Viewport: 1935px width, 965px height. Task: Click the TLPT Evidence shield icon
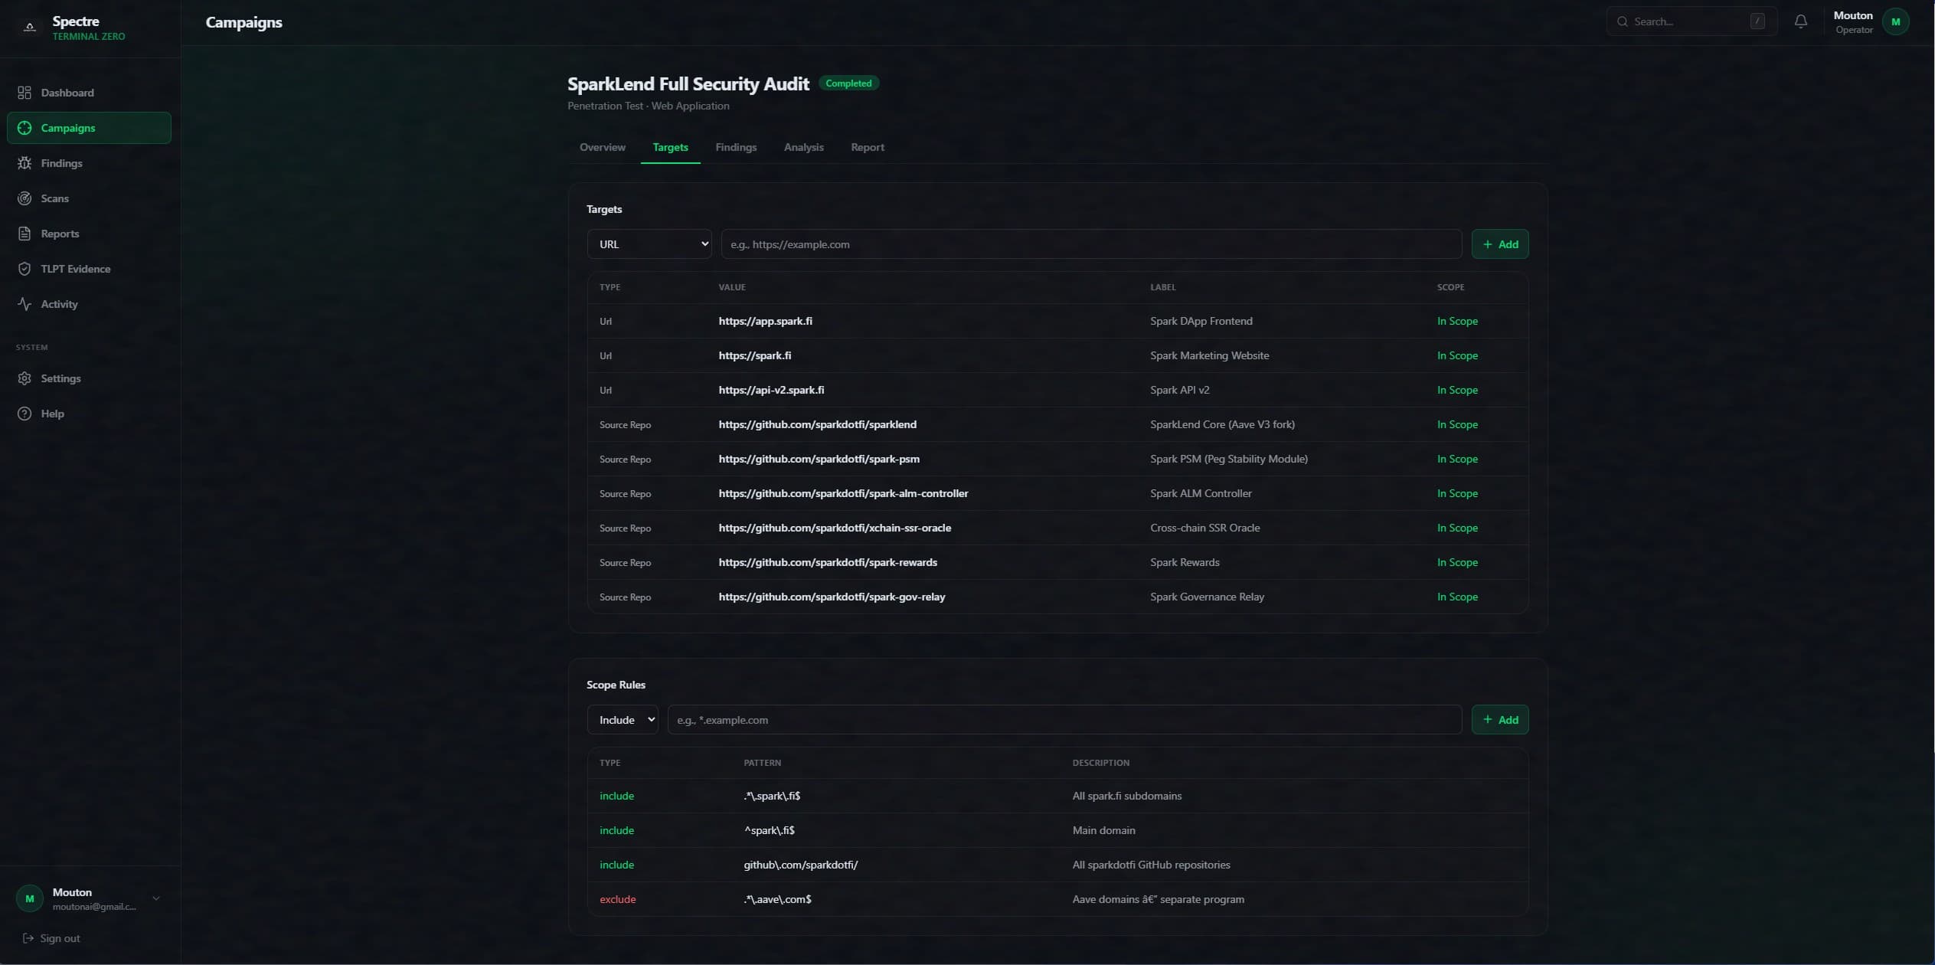coord(25,269)
